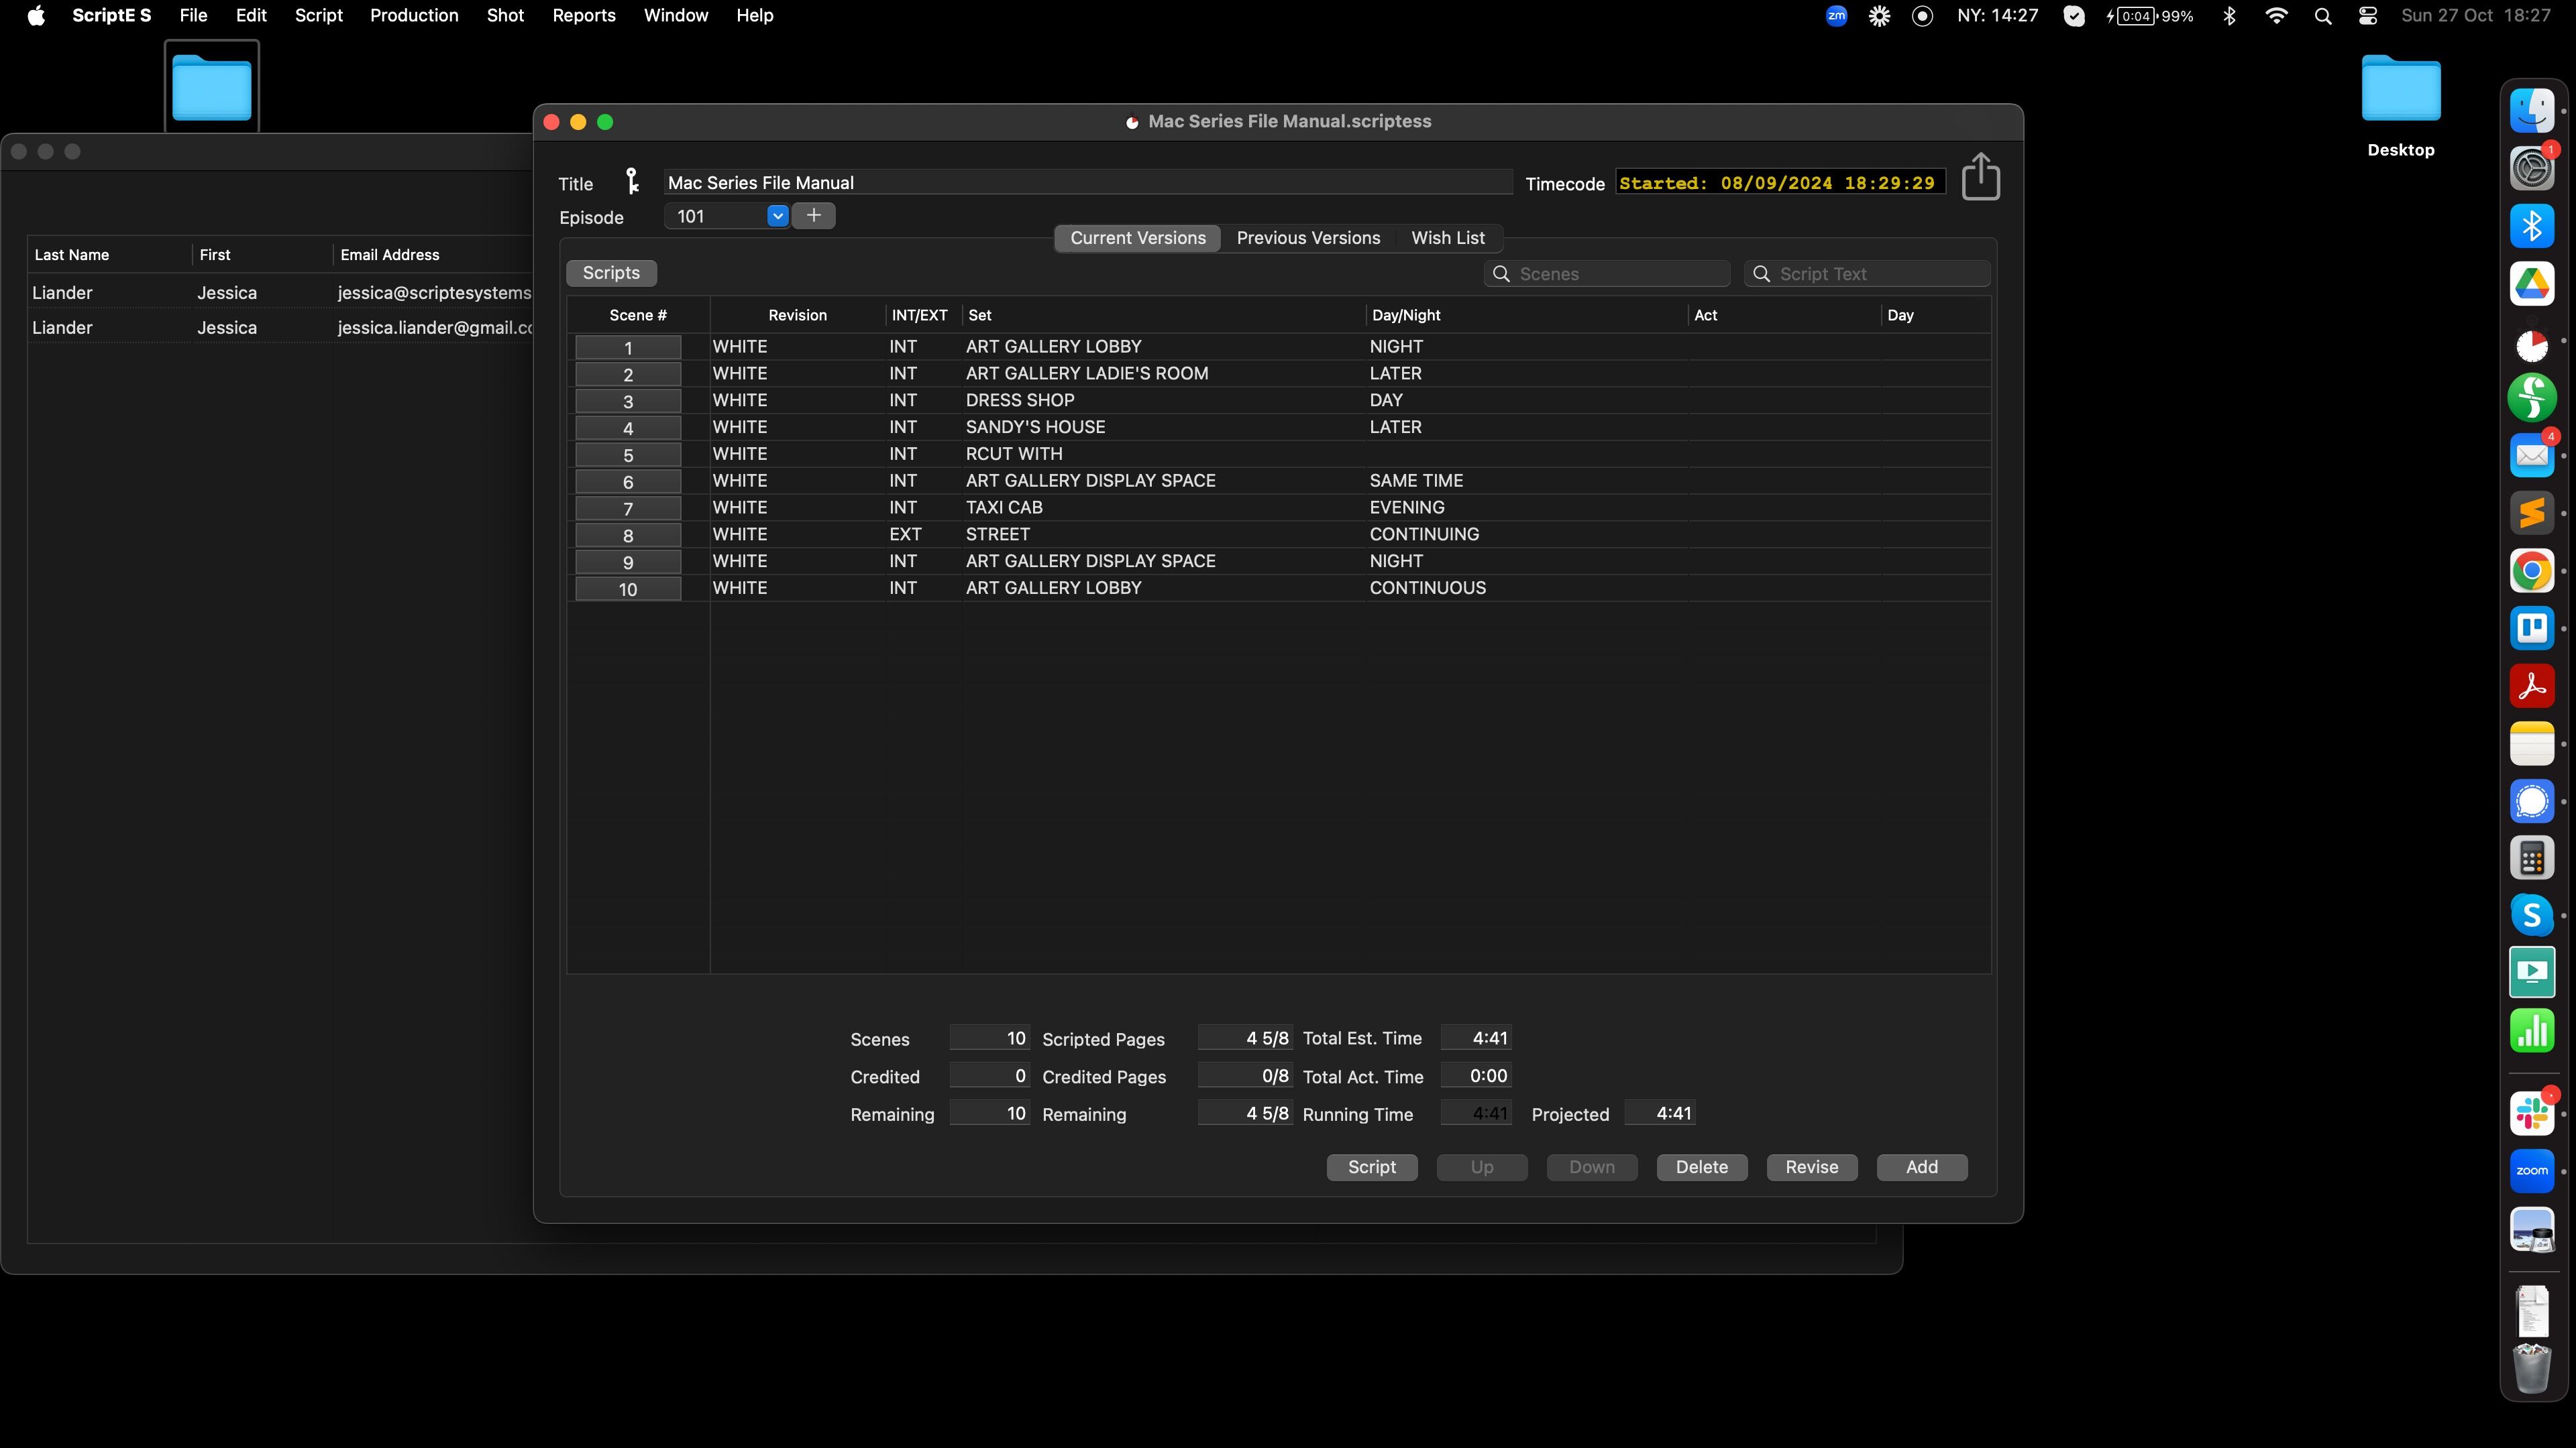The height and width of the screenshot is (1448, 2576).
Task: Open the Slack icon in dock
Action: pos(2531,1113)
